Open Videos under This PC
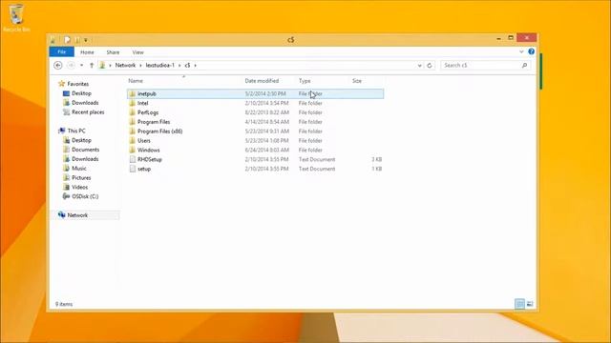Viewport: 611px width, 343px height. click(x=79, y=187)
